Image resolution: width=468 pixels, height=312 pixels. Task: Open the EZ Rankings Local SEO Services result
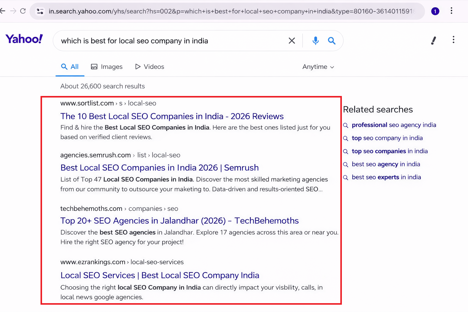[x=160, y=275]
